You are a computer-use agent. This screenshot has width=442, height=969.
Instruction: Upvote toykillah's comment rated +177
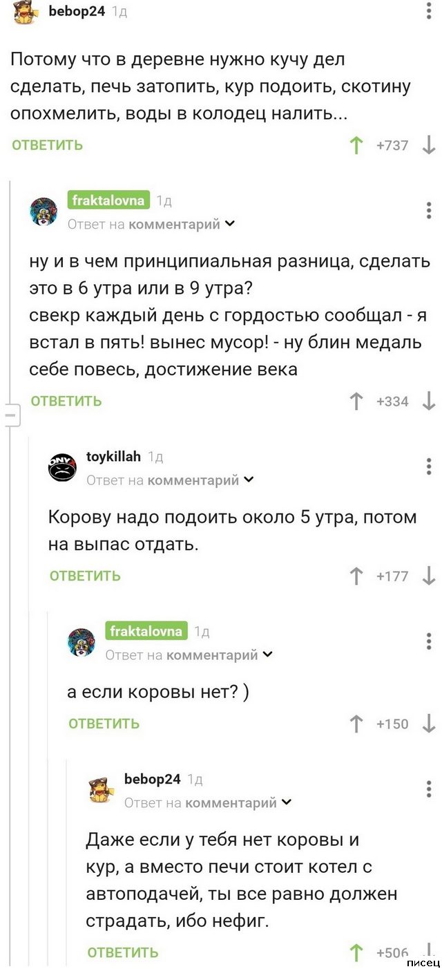pos(356,576)
